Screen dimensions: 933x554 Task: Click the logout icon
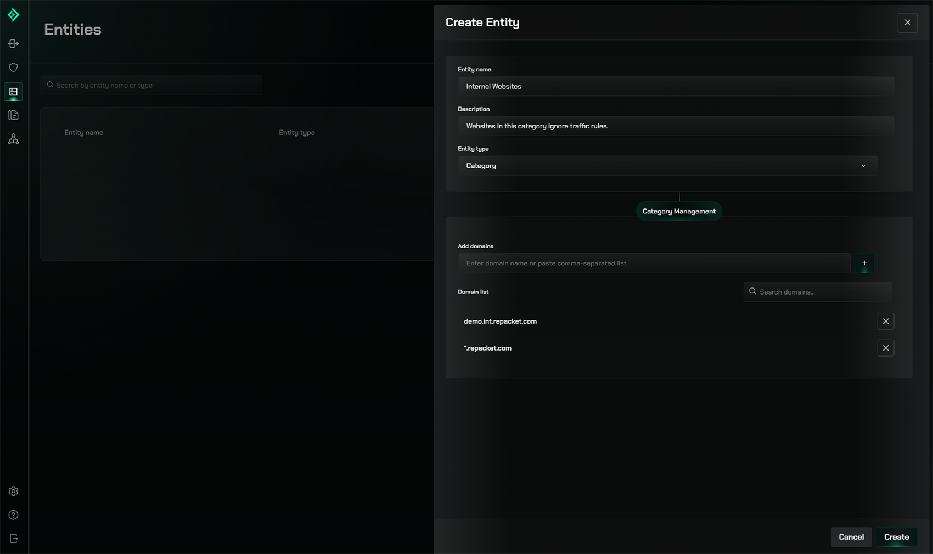[13, 539]
